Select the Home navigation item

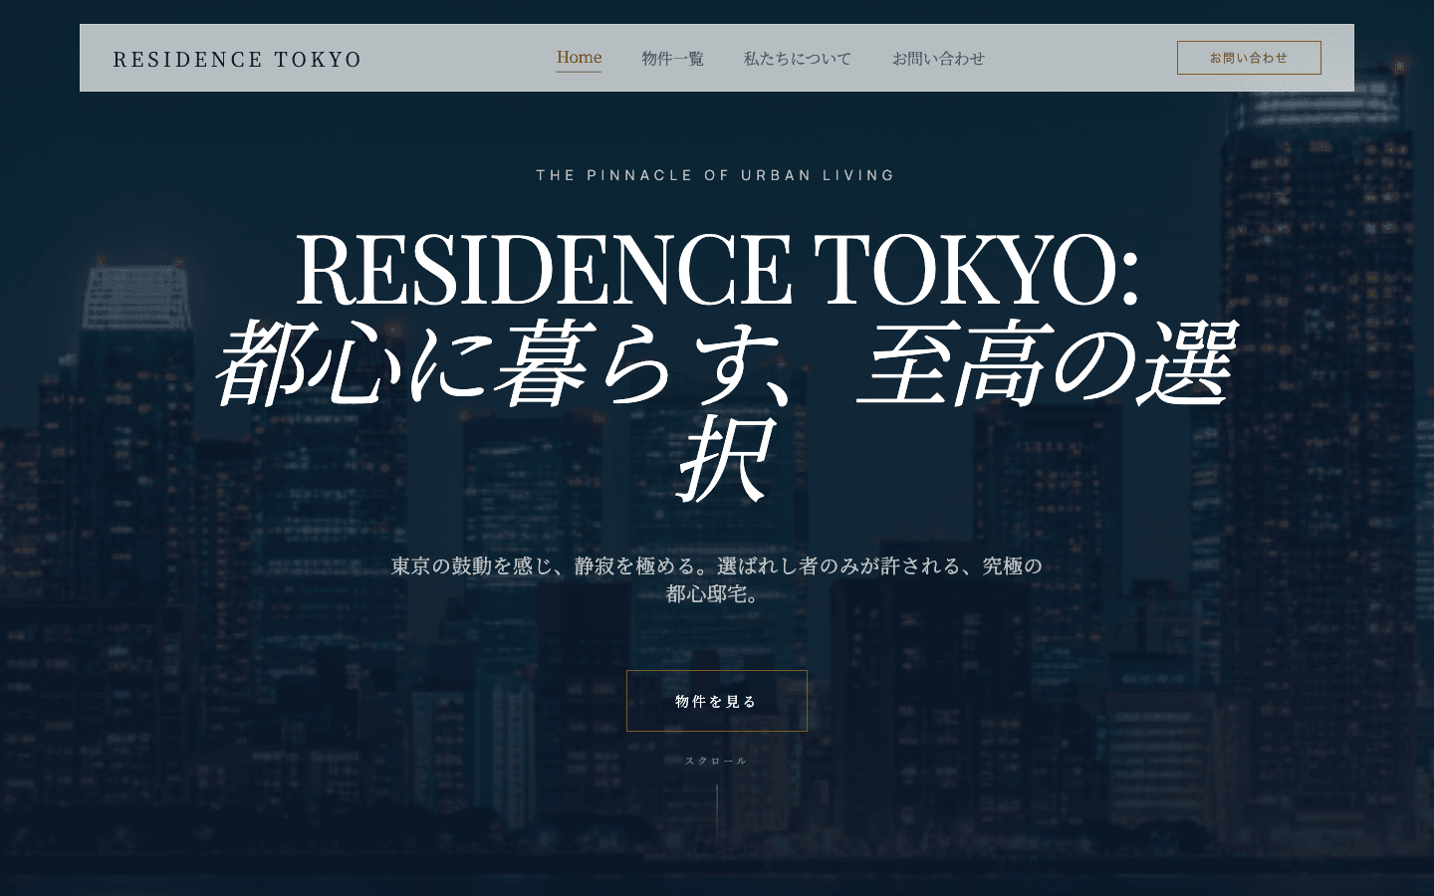[579, 57]
